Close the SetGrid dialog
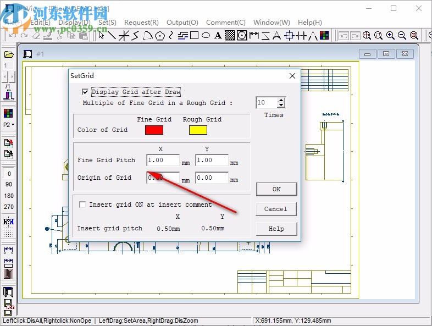Image resolution: width=432 pixels, height=326 pixels. coord(292,76)
